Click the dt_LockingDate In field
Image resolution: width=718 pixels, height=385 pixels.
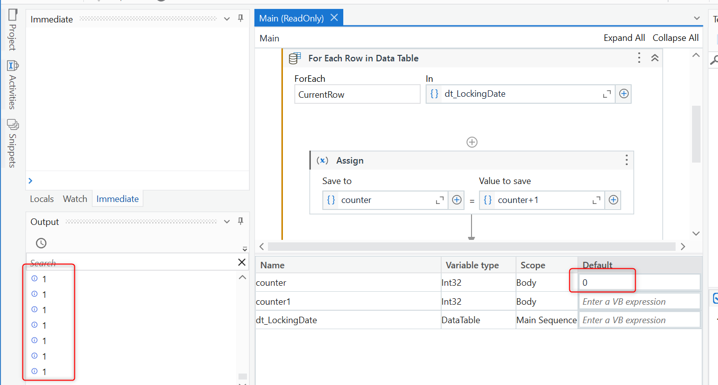520,94
